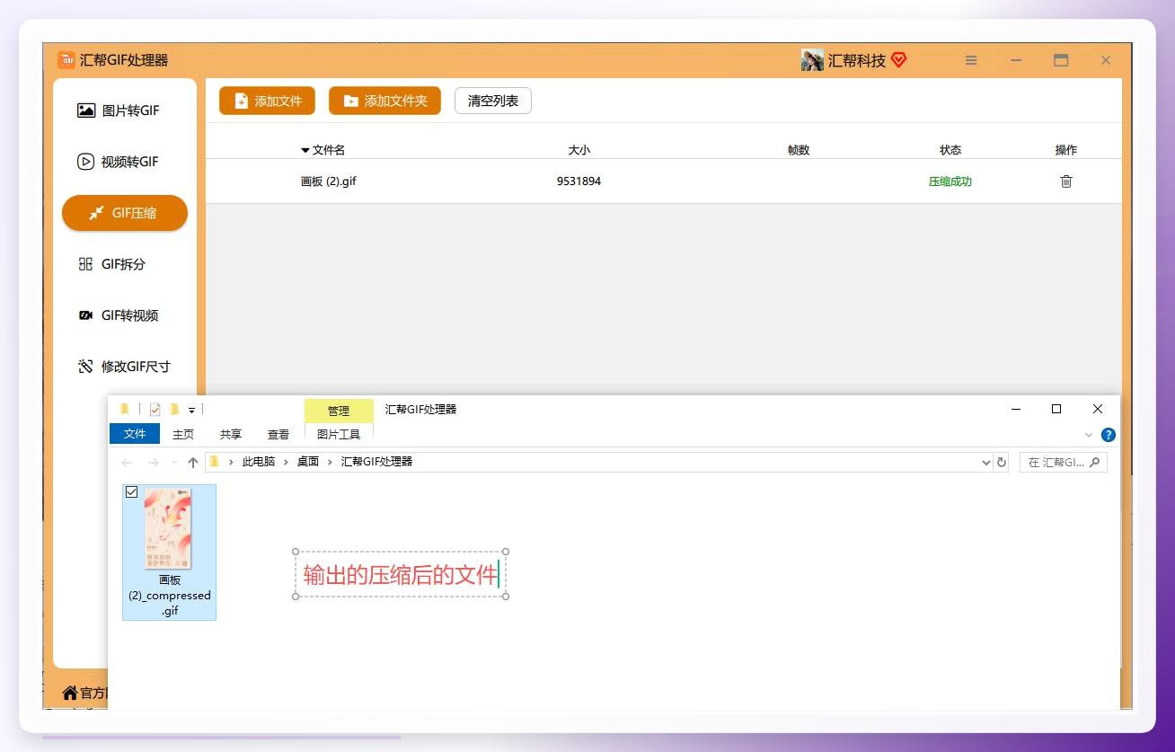
Task: Click 桌面 in the address breadcrumb
Action: tap(308, 462)
